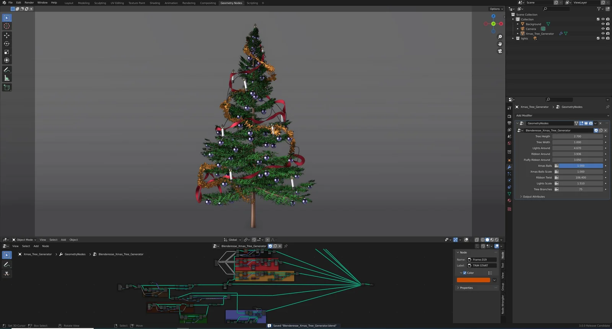Select the Move tool in viewport toolbar
Viewport: 612px width, 329px height.
pyautogui.click(x=7, y=35)
